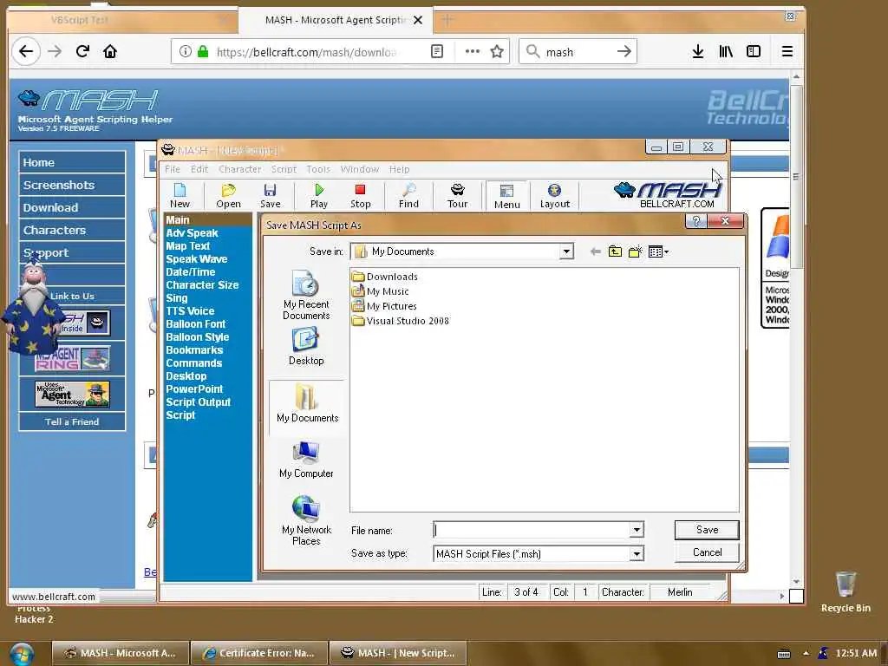This screenshot has height=666, width=888.
Task: Select Map Text in MASH side menu
Action: tap(187, 245)
